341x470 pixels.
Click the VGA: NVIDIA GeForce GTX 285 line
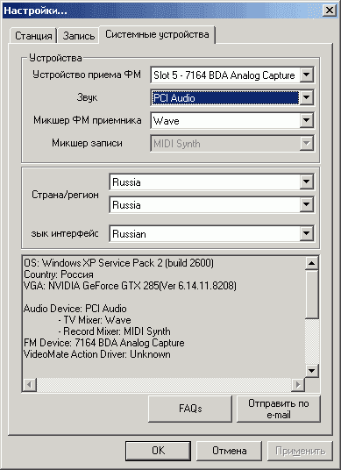coord(130,286)
